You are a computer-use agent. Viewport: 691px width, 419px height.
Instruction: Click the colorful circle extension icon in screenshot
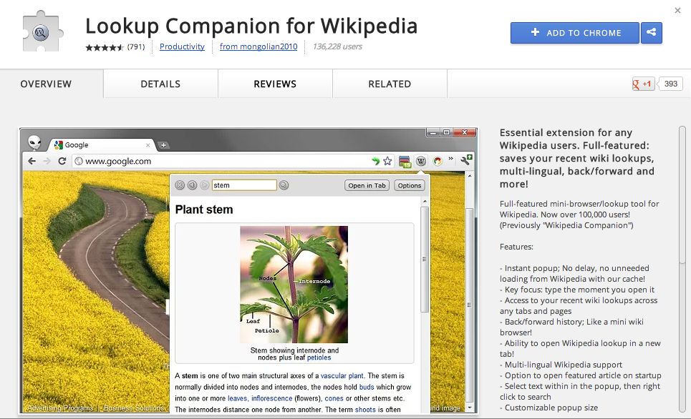pos(438,161)
